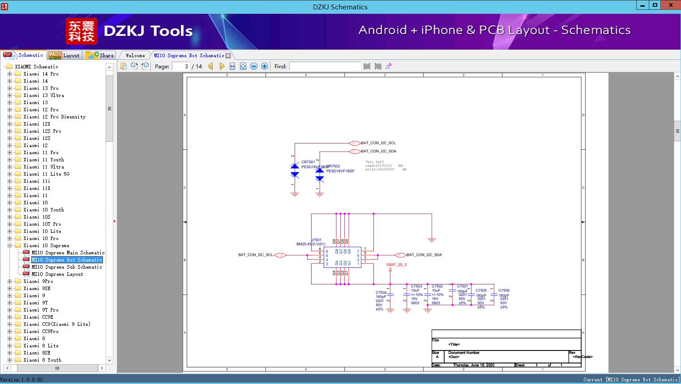The width and height of the screenshot is (681, 384).
Task: Open MI10 Supreme Main Schematic
Action: coord(68,253)
